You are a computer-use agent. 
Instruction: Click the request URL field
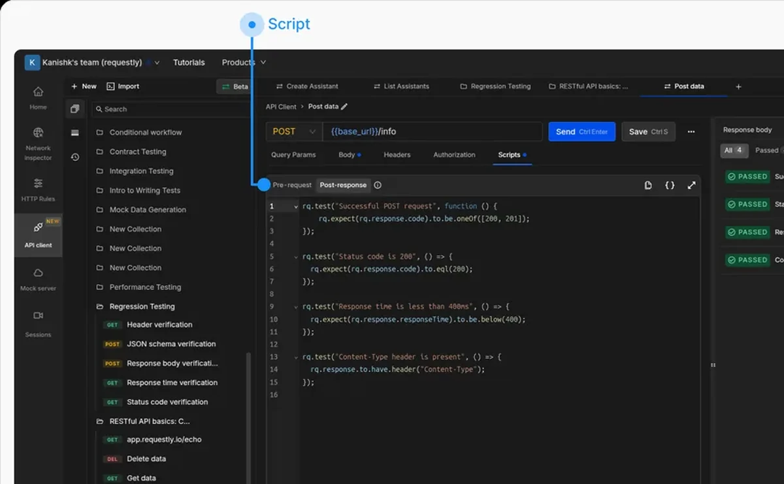(x=432, y=131)
